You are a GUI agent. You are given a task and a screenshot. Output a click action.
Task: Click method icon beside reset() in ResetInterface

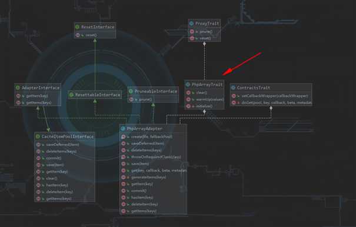(x=78, y=35)
